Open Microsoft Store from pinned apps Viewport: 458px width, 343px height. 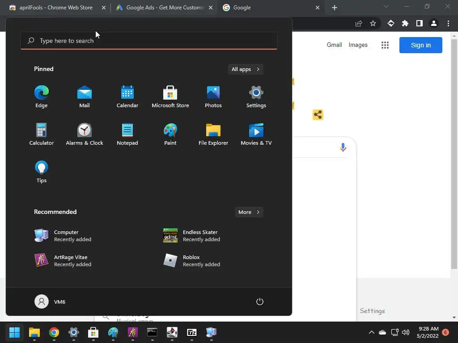click(x=170, y=97)
